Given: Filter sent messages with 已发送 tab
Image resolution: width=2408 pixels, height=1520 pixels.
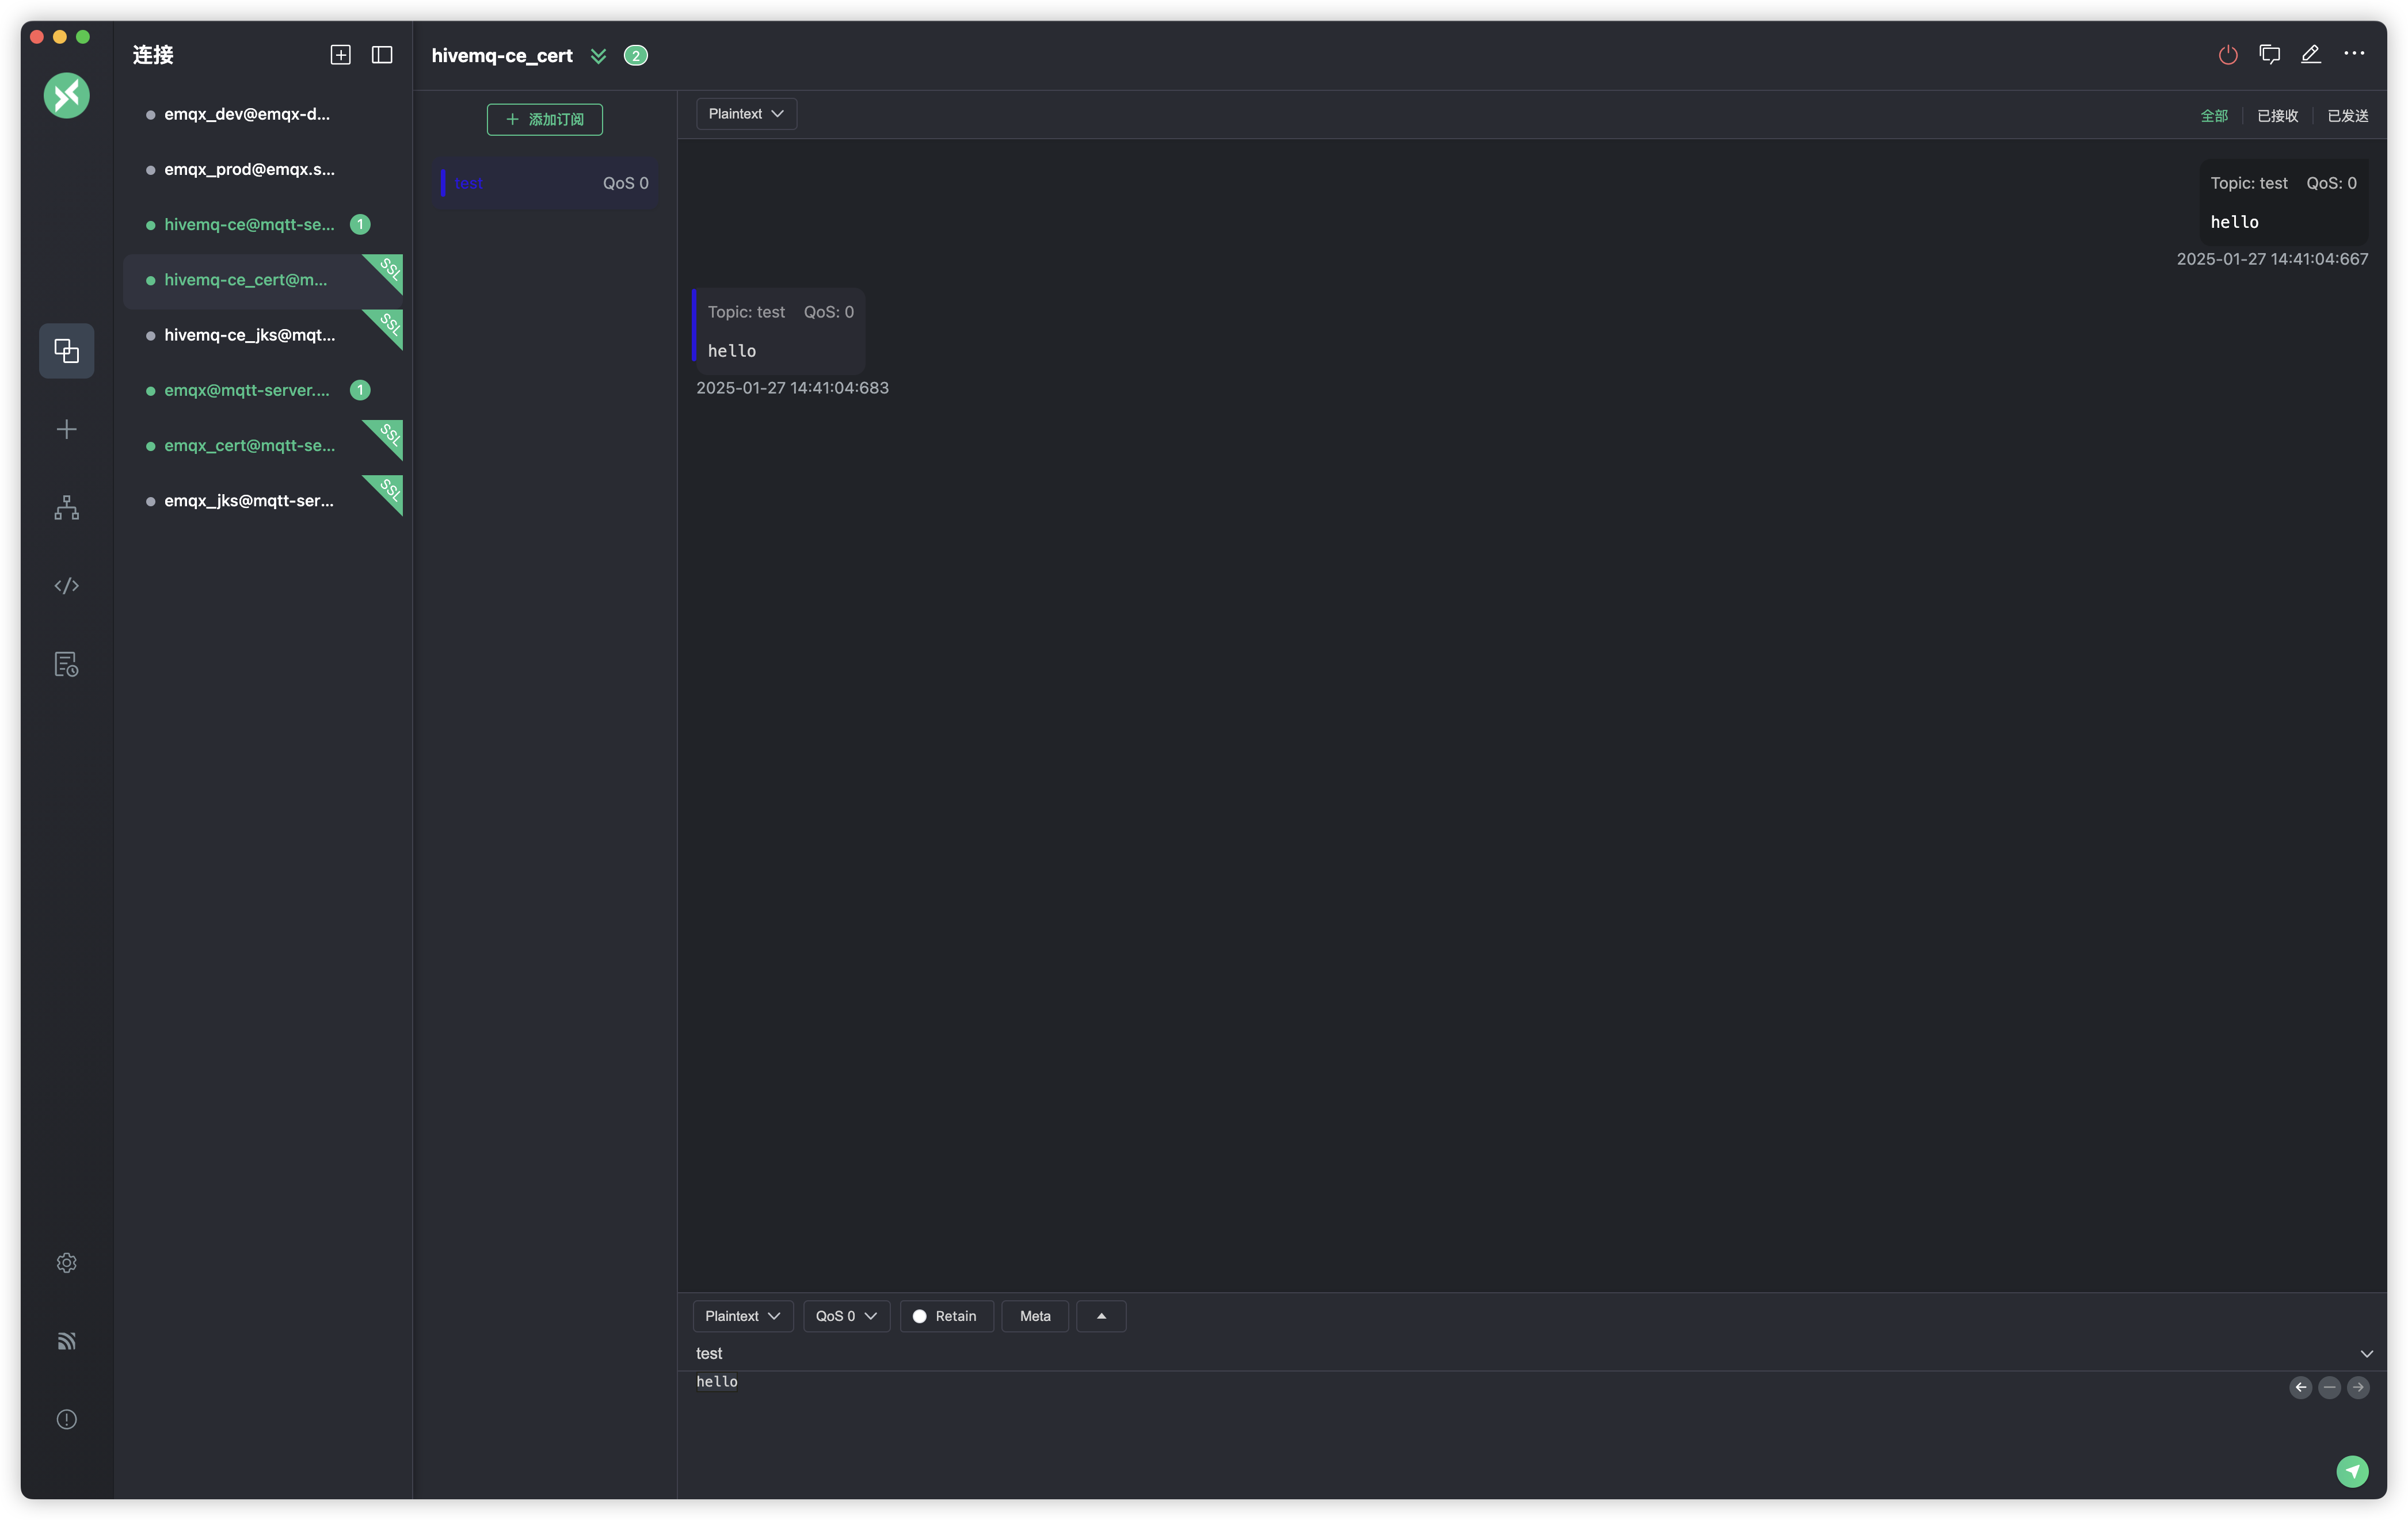Looking at the screenshot, I should pyautogui.click(x=2347, y=116).
